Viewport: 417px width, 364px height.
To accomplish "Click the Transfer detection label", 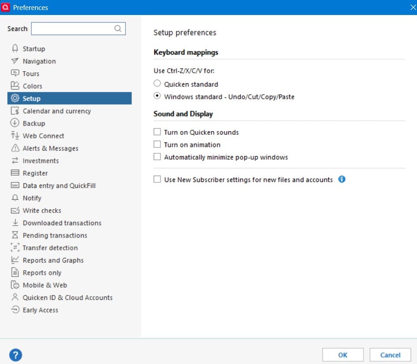I will [x=50, y=248].
